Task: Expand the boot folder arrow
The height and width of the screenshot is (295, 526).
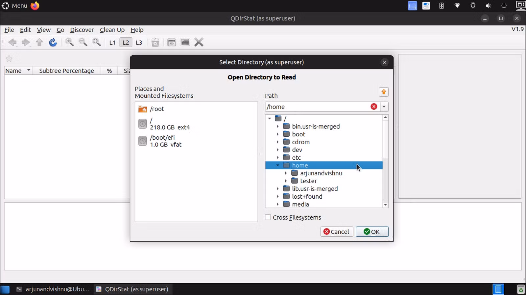Action: 278,134
